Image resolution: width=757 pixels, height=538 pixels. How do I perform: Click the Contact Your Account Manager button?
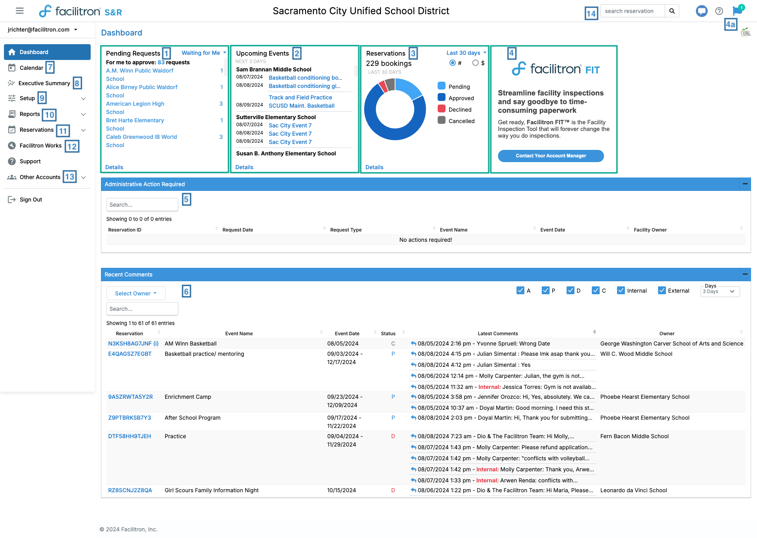click(550, 156)
